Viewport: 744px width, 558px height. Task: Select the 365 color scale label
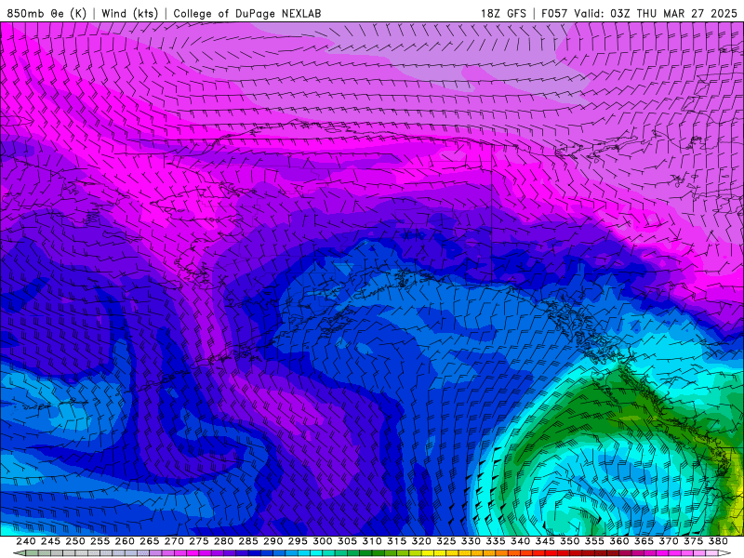644,541
